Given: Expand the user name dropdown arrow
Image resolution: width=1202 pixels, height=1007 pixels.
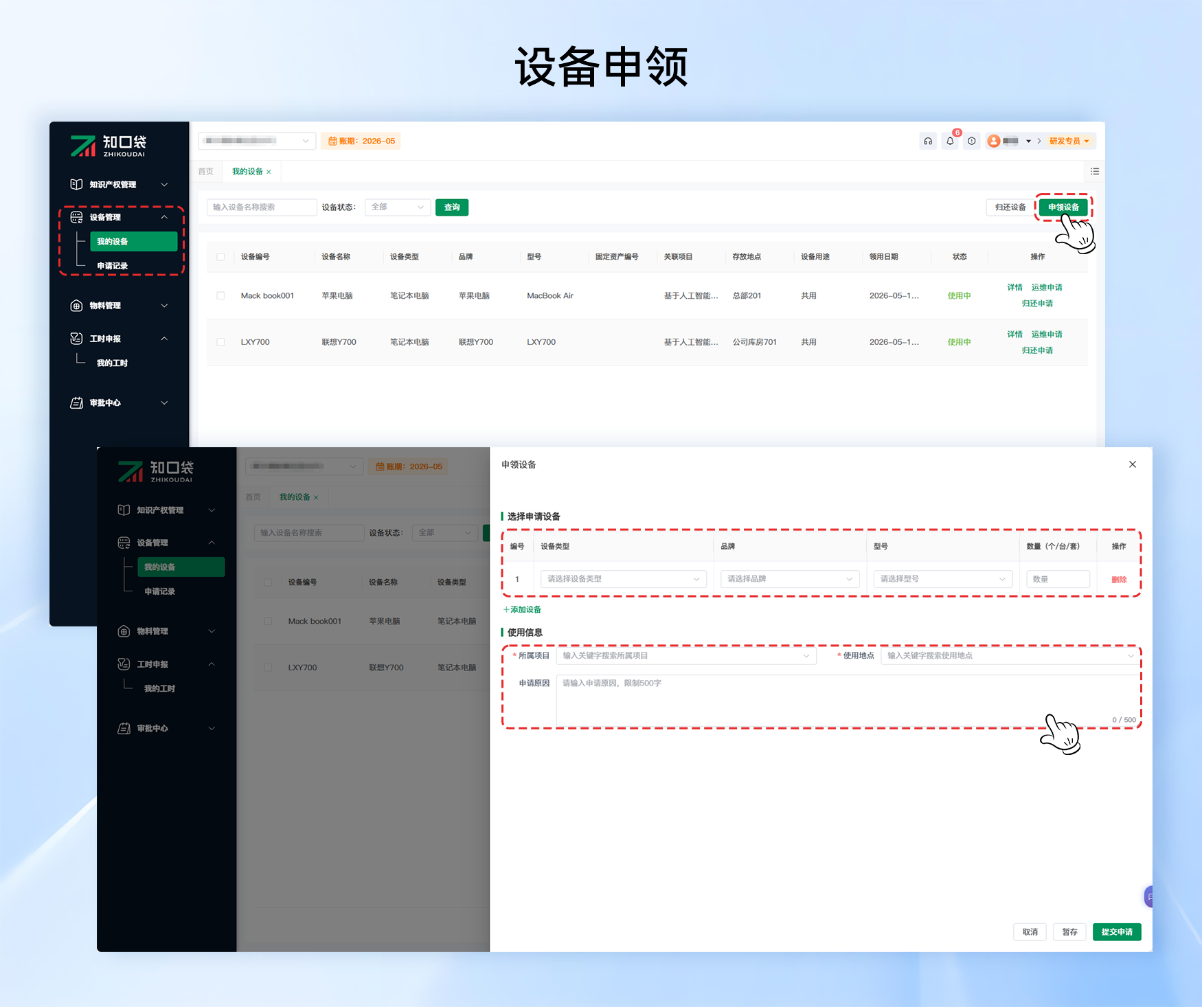Looking at the screenshot, I should point(1028,141).
